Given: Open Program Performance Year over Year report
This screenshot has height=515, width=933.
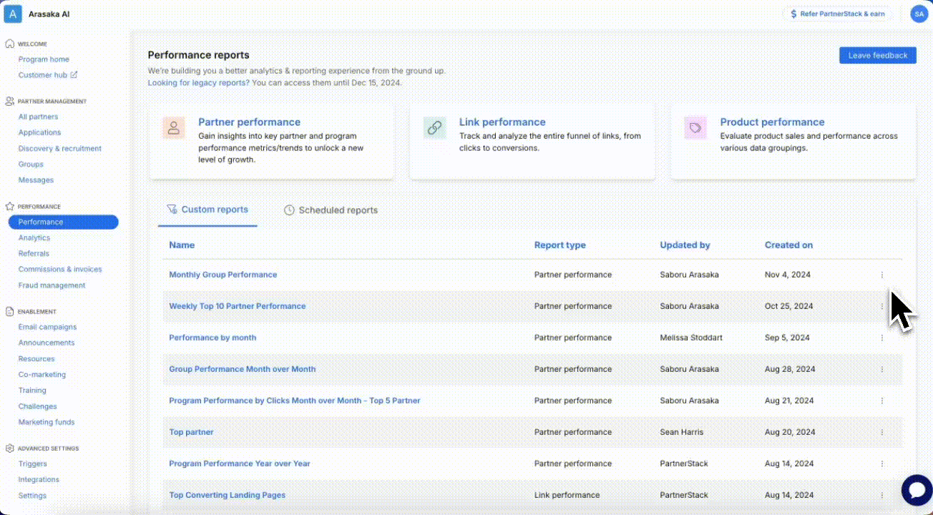Looking at the screenshot, I should point(240,463).
